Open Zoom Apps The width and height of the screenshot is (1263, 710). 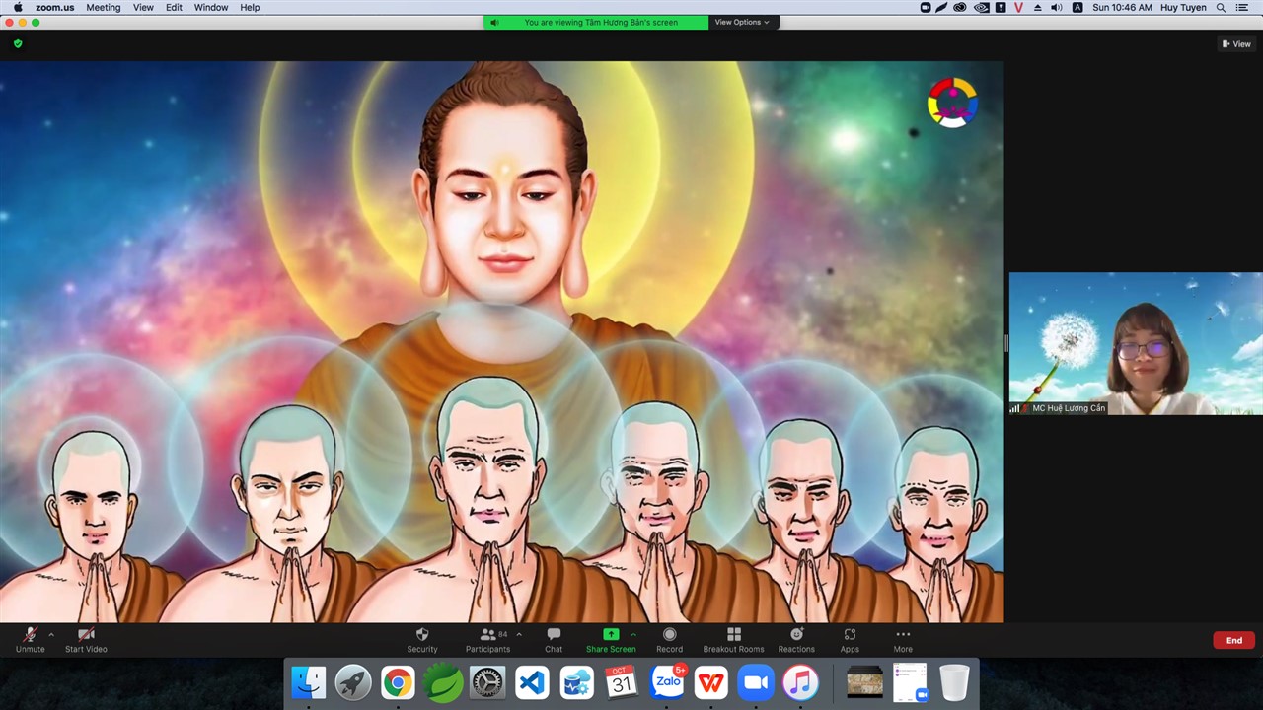coord(850,639)
